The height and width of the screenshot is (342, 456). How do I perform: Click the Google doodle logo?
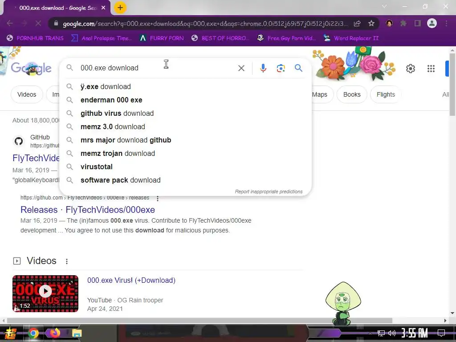coord(31,68)
